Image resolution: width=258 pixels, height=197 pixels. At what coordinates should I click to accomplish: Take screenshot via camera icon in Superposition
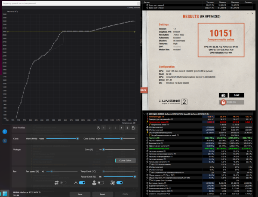[223, 95]
